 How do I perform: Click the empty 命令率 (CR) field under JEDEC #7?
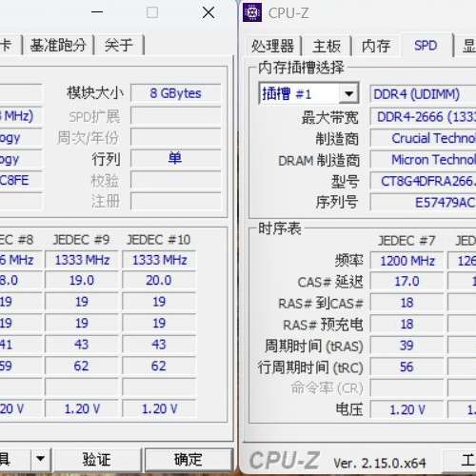(407, 388)
